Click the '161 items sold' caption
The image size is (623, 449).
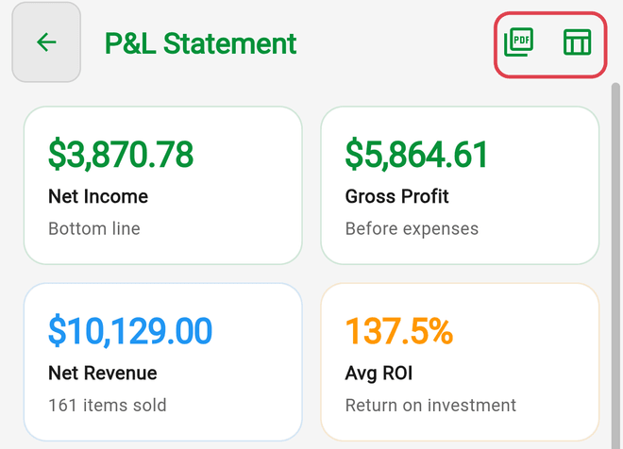click(108, 406)
